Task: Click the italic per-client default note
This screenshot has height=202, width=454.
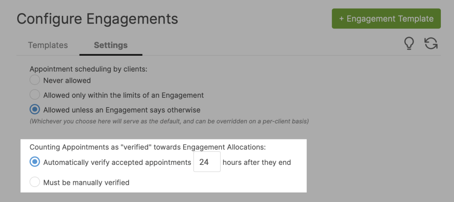Action: click(169, 121)
